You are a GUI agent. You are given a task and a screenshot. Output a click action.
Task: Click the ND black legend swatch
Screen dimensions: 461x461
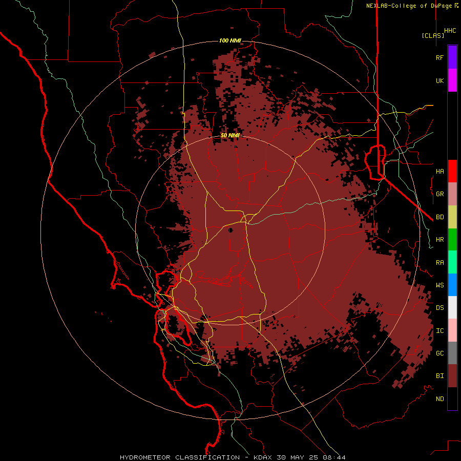[x=452, y=399]
